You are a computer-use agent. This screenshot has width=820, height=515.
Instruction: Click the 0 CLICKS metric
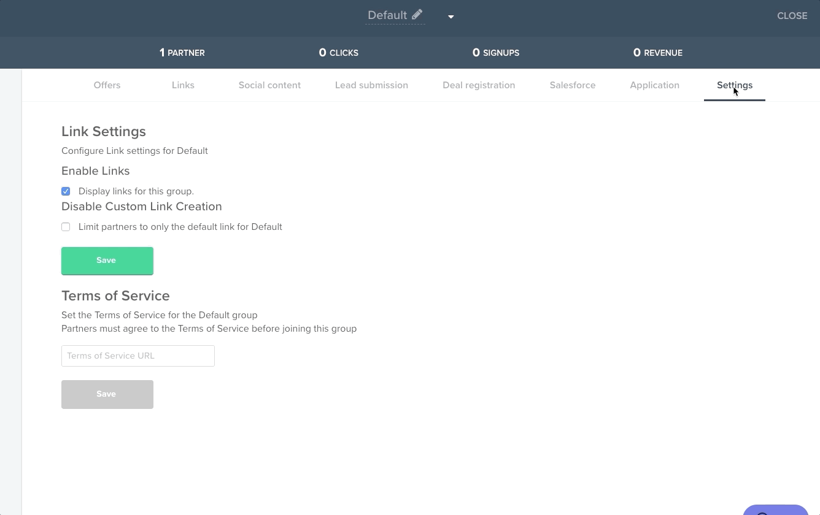(x=338, y=53)
